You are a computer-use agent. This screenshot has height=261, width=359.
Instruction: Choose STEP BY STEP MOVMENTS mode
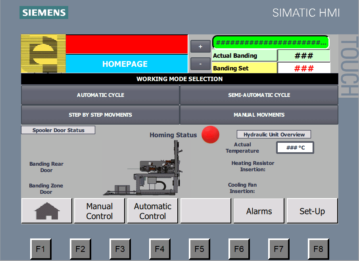click(100, 115)
